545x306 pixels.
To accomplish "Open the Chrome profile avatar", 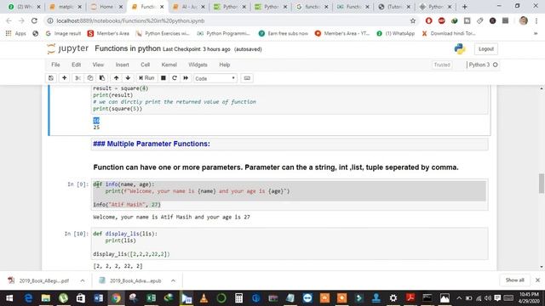I will 523,20.
